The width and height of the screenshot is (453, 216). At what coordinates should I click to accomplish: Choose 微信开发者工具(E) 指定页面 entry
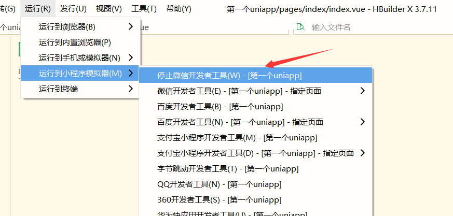coord(256,91)
